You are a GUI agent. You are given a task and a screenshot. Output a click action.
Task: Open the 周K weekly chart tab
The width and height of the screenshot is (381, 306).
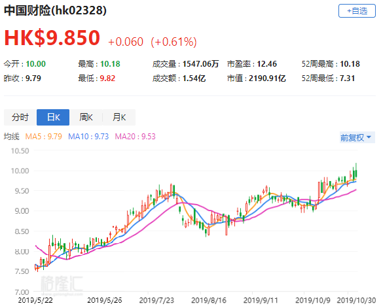point(86,118)
